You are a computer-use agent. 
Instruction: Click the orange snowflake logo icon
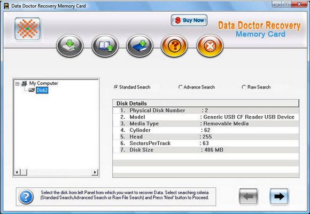click(x=27, y=29)
